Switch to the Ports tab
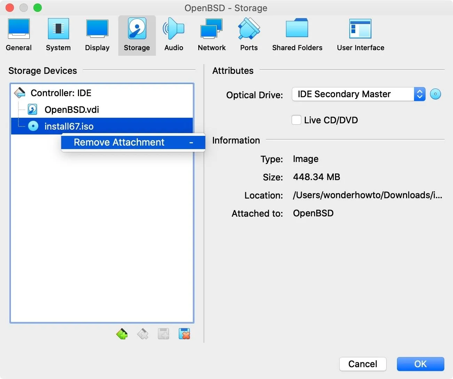This screenshot has height=379, width=453. (249, 35)
